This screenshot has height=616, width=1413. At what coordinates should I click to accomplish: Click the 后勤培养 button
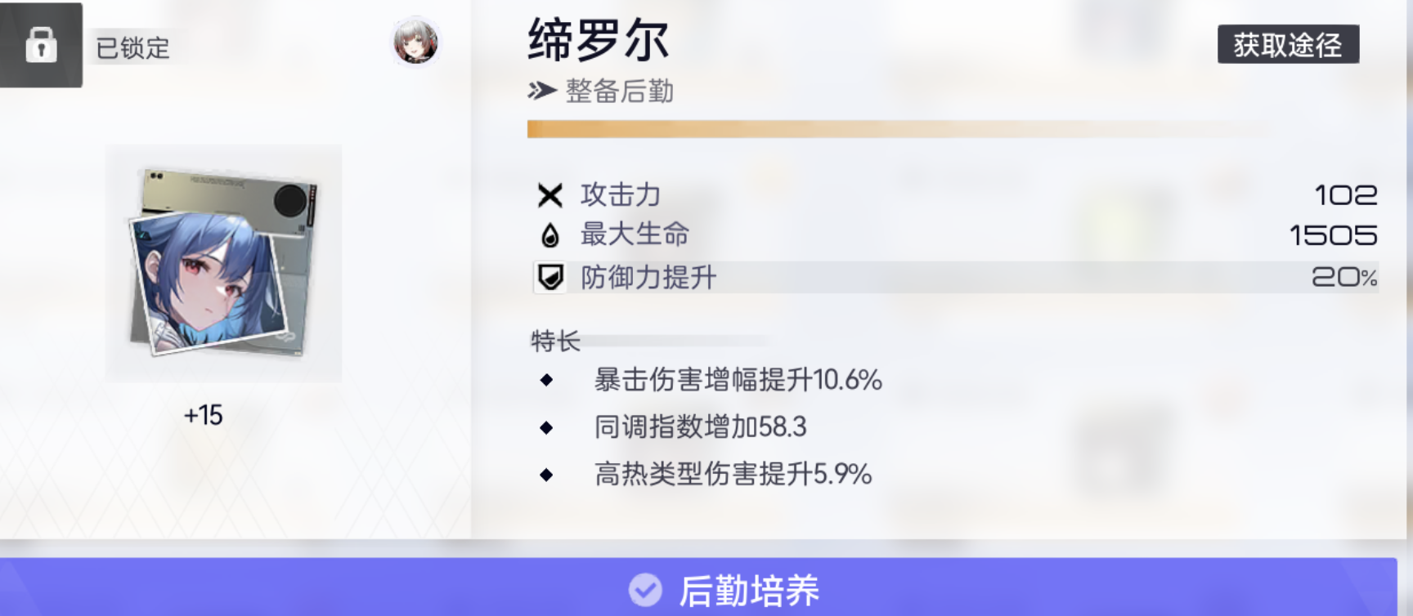click(698, 587)
